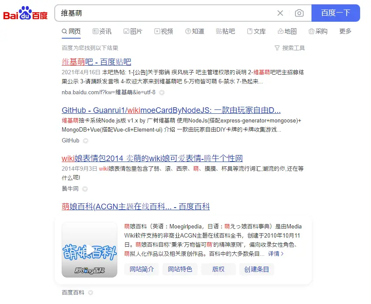
Task: Select the 地图 maps tab
Action: pos(287,31)
